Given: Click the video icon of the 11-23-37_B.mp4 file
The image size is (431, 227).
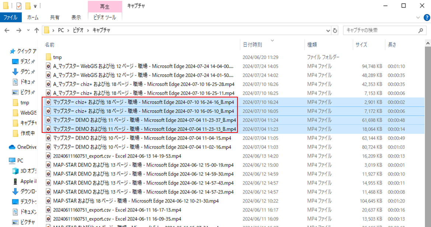Looking at the screenshot, I should 48,120.
